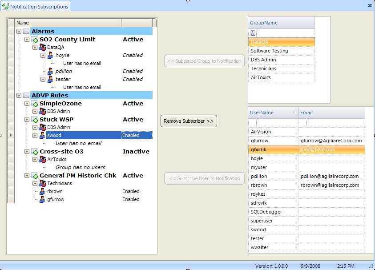Click the Email column filter field

point(331,122)
